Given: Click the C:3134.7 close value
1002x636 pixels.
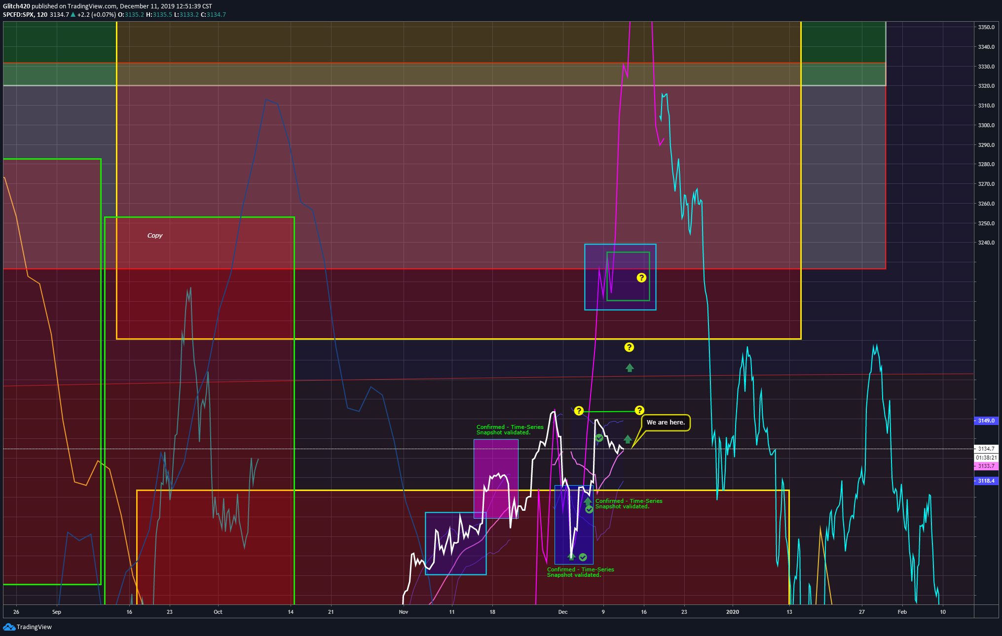Looking at the screenshot, I should tap(213, 15).
